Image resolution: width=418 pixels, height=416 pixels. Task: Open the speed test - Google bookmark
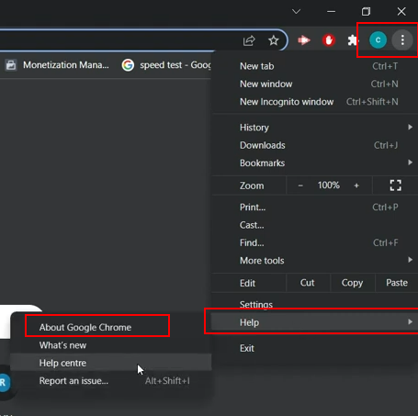[x=166, y=65]
